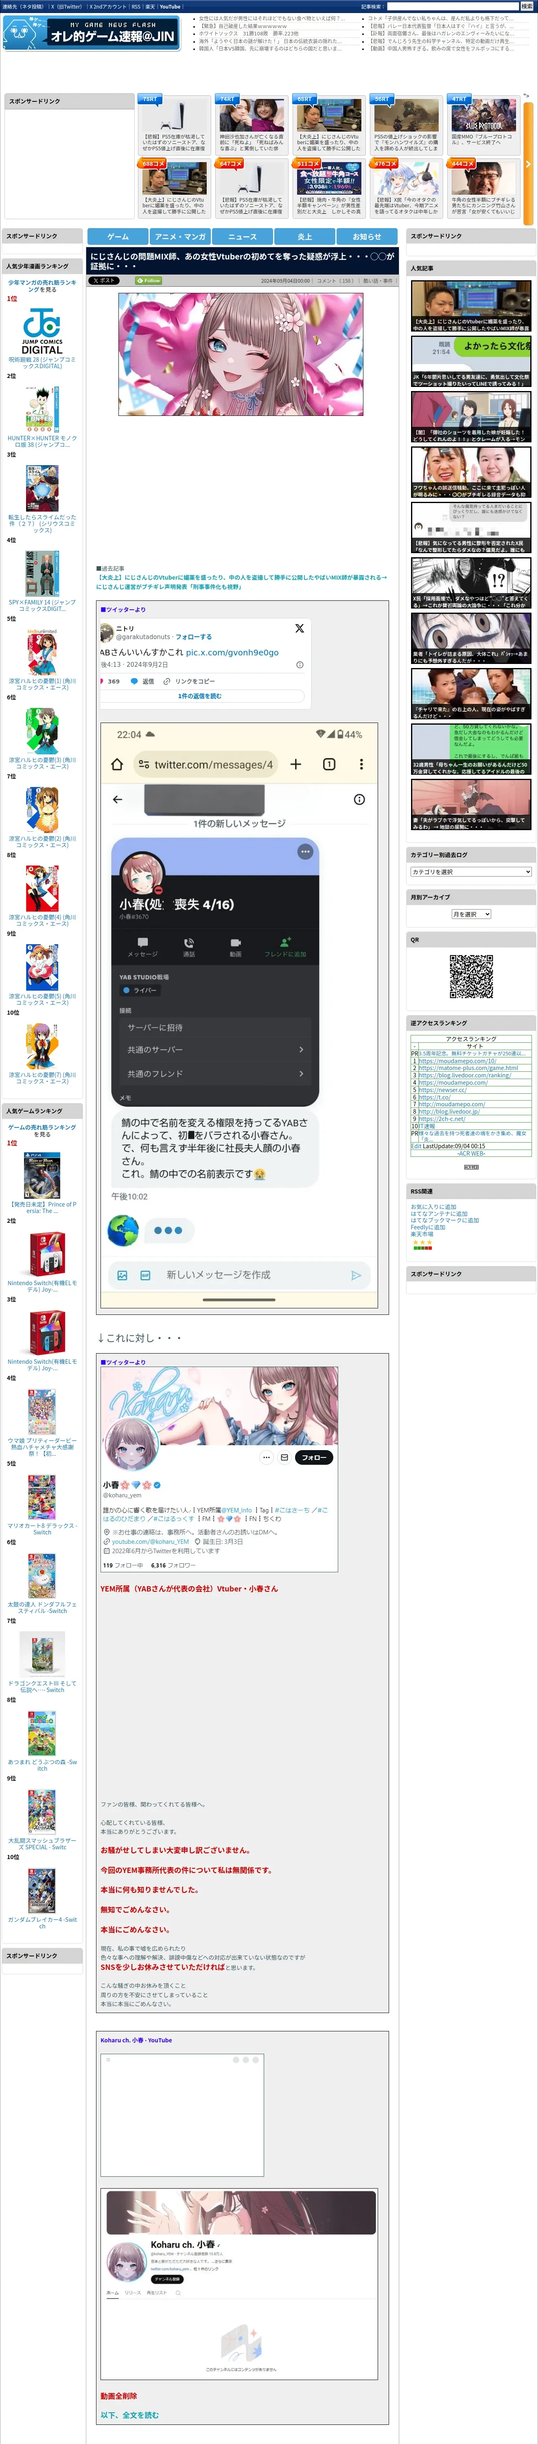Click the JUMP COMICS DIGITAL cover image
Image resolution: width=538 pixels, height=2444 pixels.
tap(42, 332)
